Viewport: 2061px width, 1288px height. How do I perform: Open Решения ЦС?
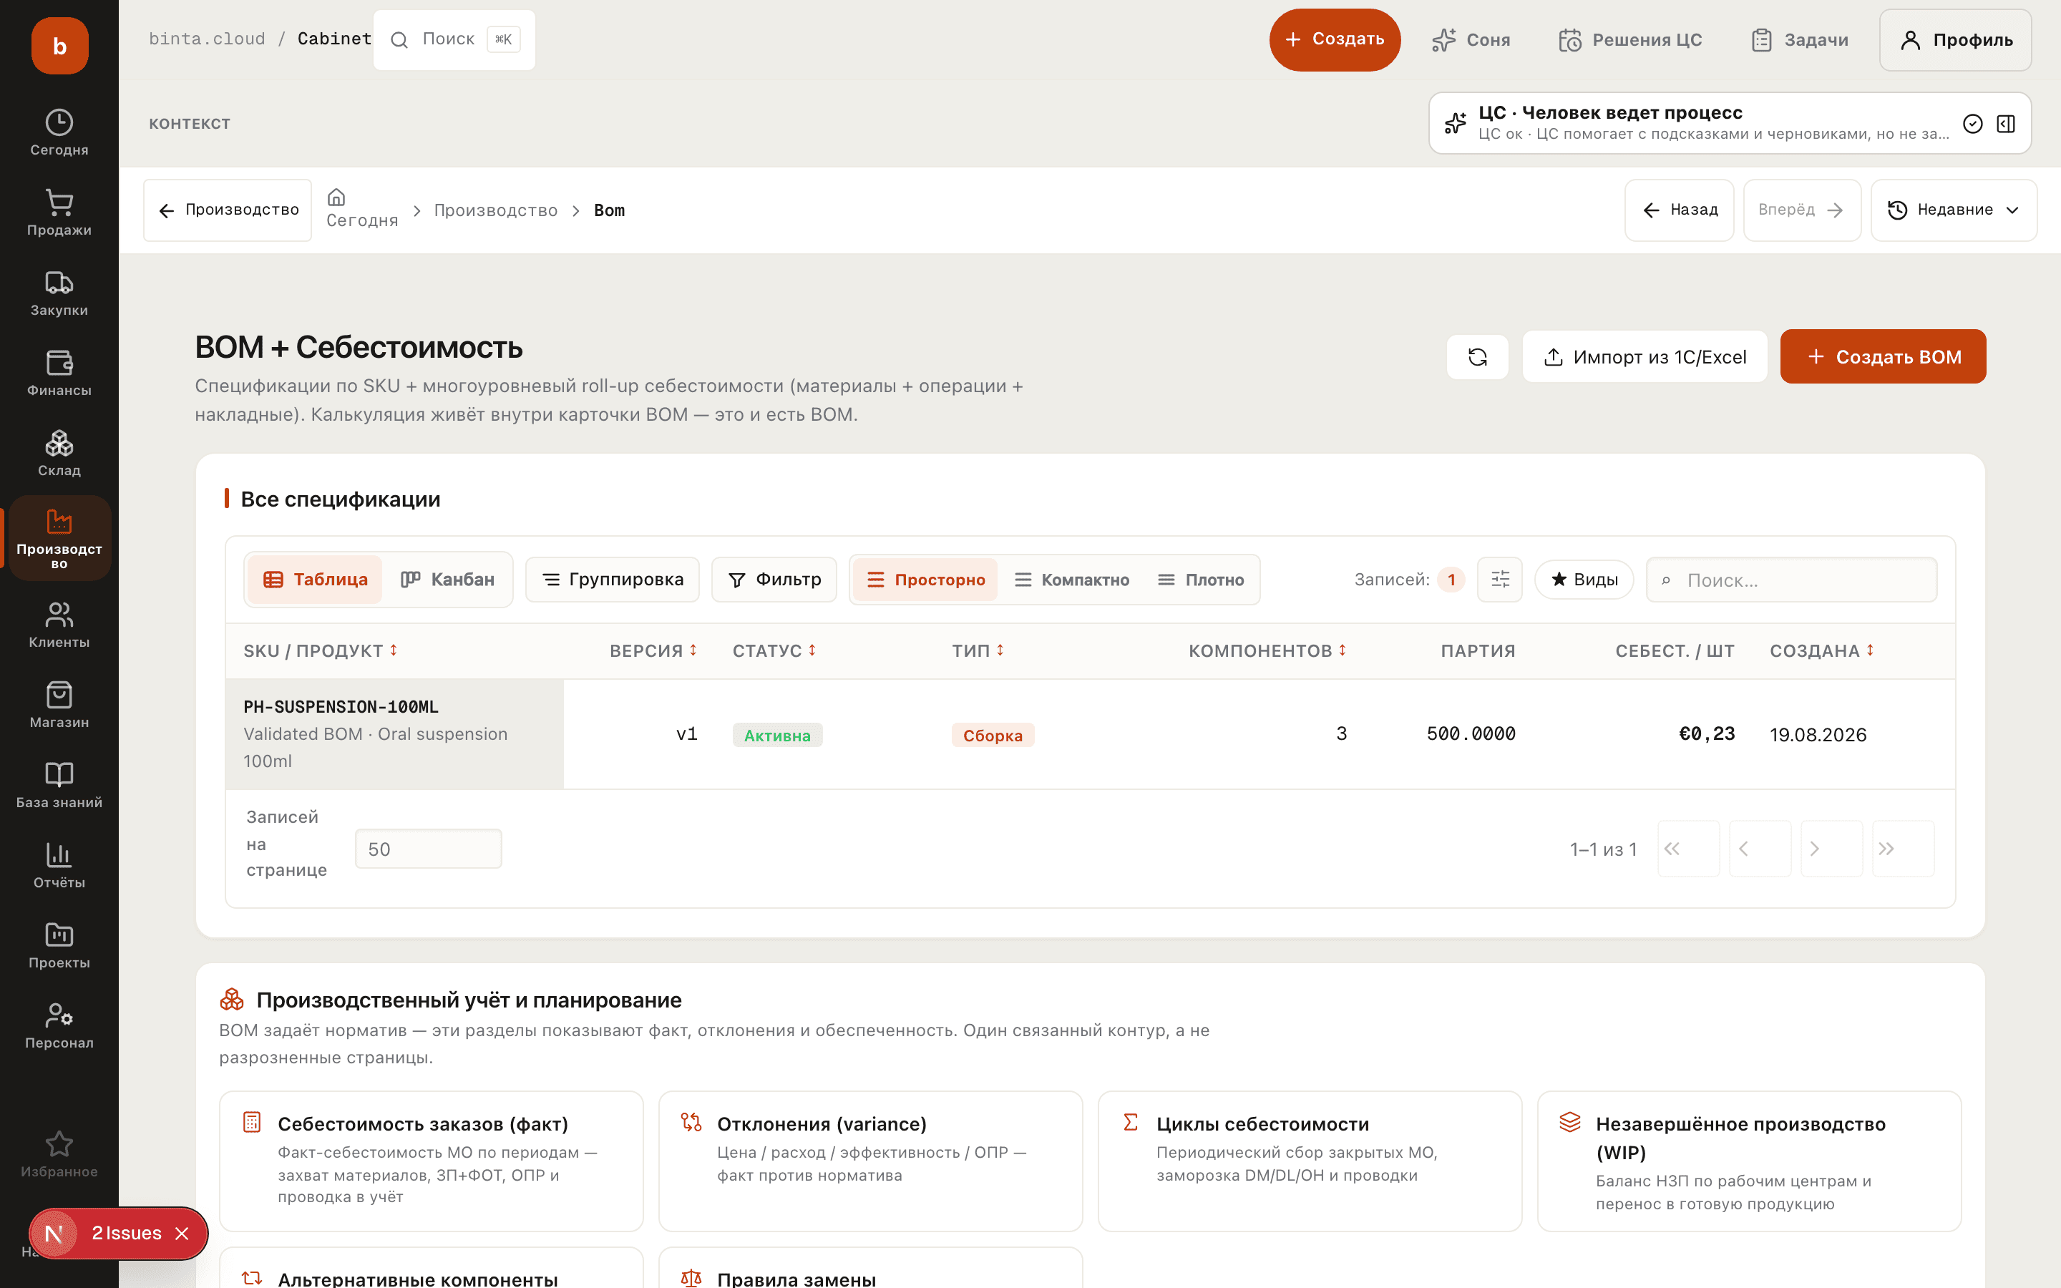[x=1630, y=39]
